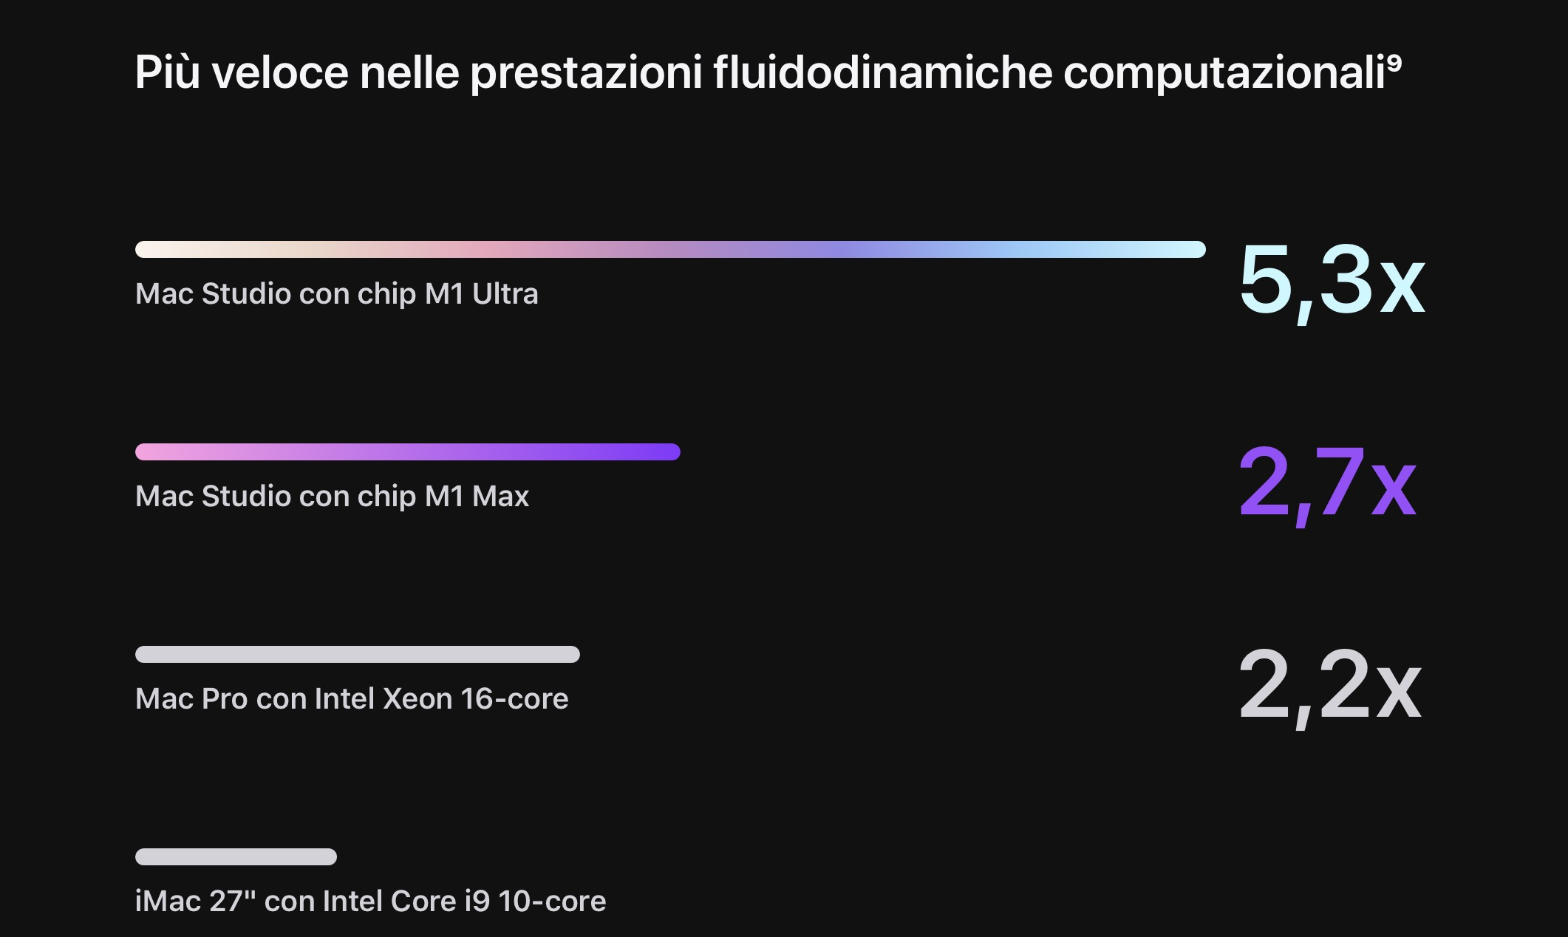1568x937 pixels.
Task: Select the "Mac Studio con chip M1 Max" label
Action: tap(332, 497)
